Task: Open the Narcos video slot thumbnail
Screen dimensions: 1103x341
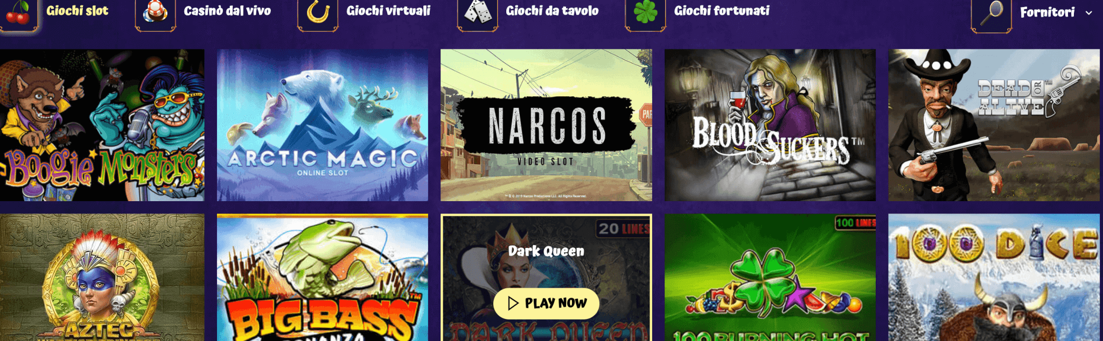Action: pyautogui.click(x=546, y=125)
